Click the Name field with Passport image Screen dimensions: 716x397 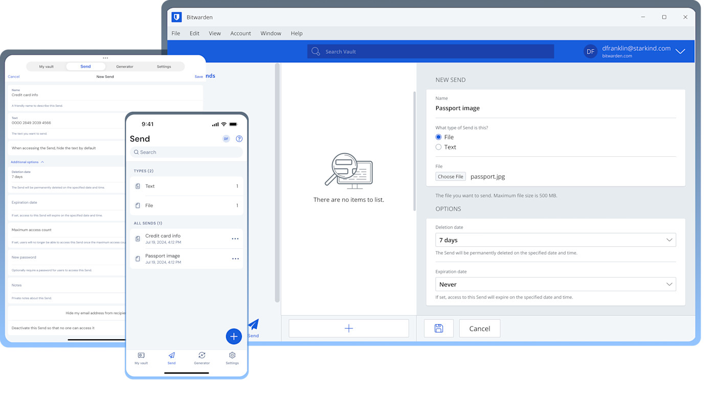tap(555, 108)
